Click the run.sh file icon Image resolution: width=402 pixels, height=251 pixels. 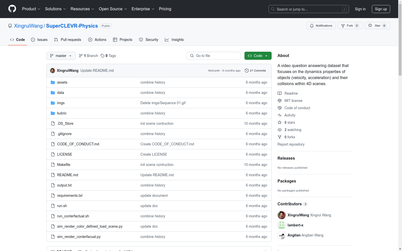(53, 206)
